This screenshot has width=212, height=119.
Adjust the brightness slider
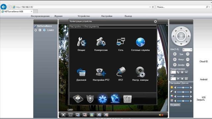[x=183, y=88]
